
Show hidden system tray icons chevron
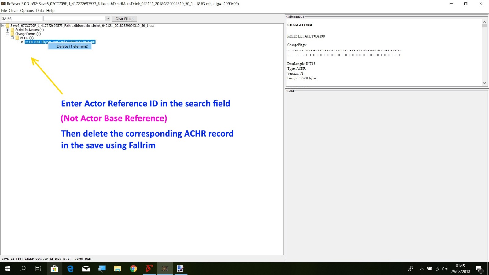422,269
